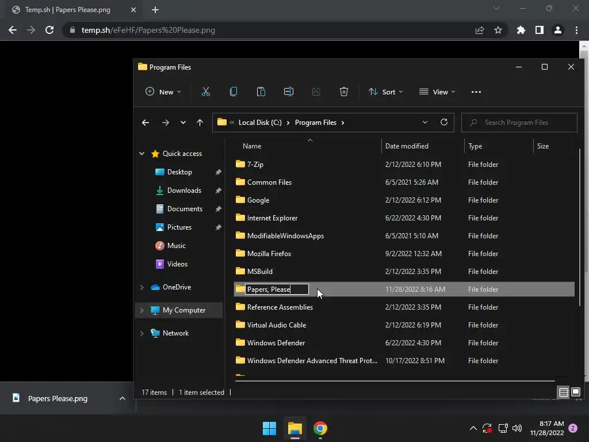589x442 pixels.
Task: Click the Search Program Files box
Action: [x=519, y=123]
